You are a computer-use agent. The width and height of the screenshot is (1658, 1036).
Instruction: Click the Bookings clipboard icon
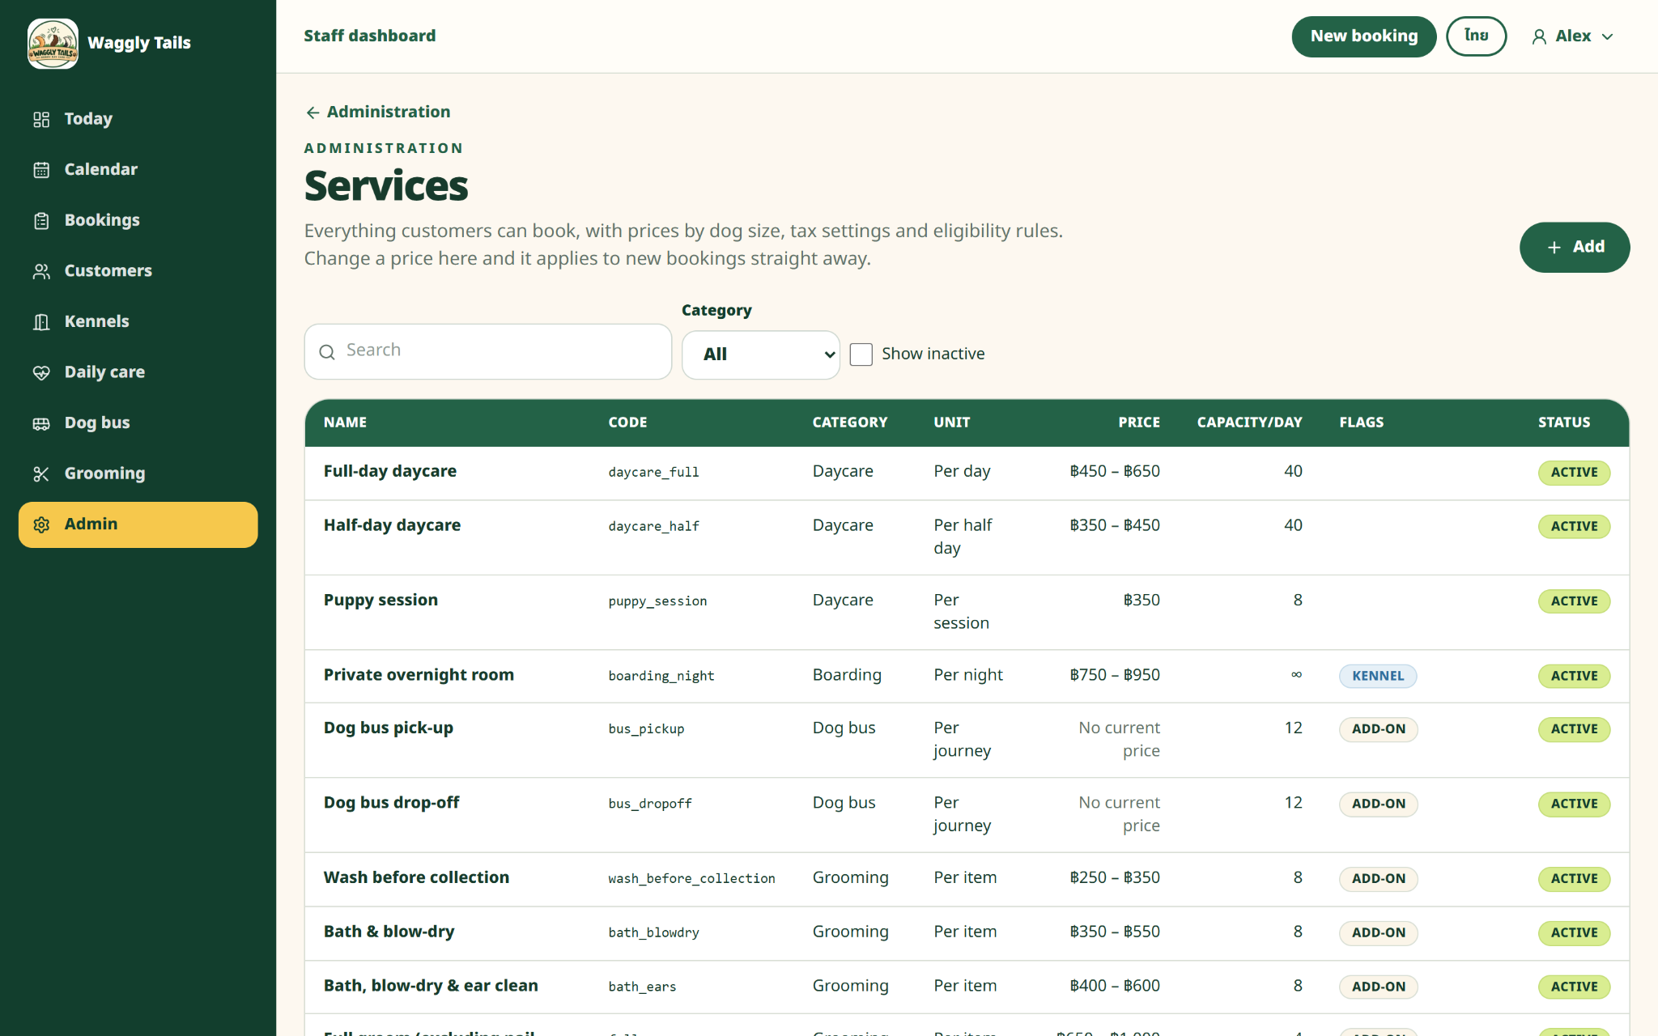click(41, 221)
